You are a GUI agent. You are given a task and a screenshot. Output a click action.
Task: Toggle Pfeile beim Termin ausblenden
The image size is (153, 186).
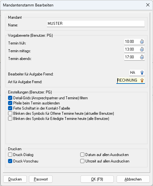[x=10, y=103]
